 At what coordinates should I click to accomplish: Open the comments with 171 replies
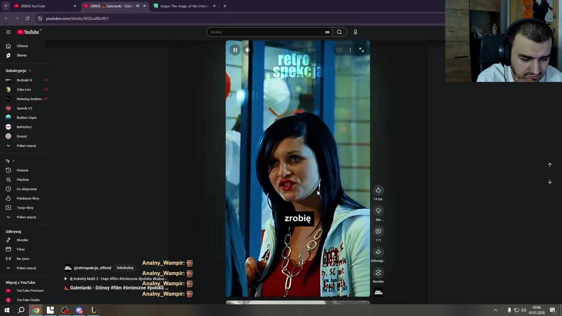pos(378,231)
